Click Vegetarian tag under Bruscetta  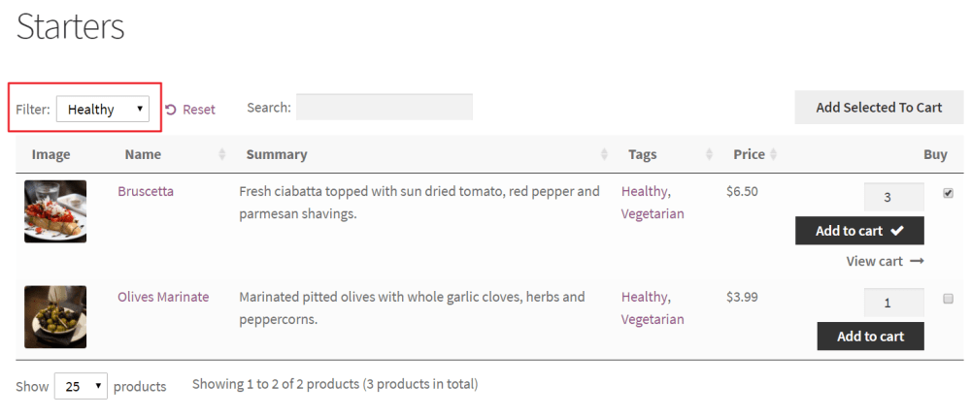653,213
